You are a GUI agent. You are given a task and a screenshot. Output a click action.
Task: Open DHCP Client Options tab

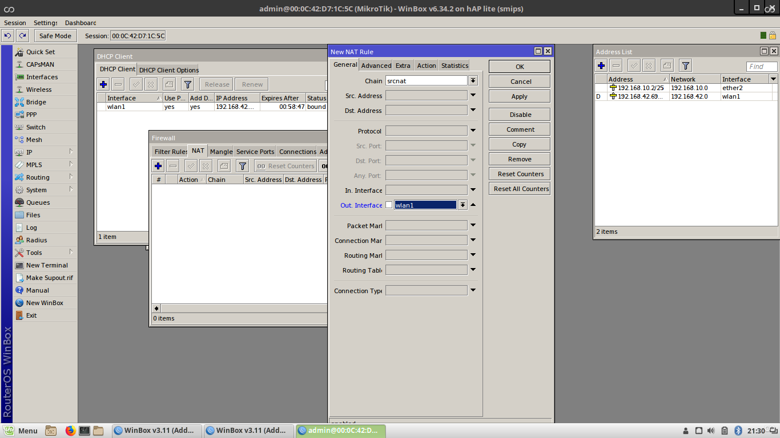coord(168,70)
